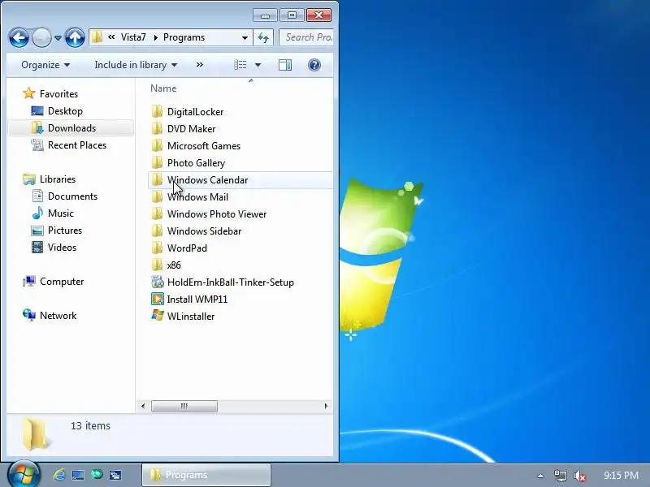Screen dimensions: 650x487
Task: Open recent locations dropdown beside Forward button
Action: (x=58, y=38)
